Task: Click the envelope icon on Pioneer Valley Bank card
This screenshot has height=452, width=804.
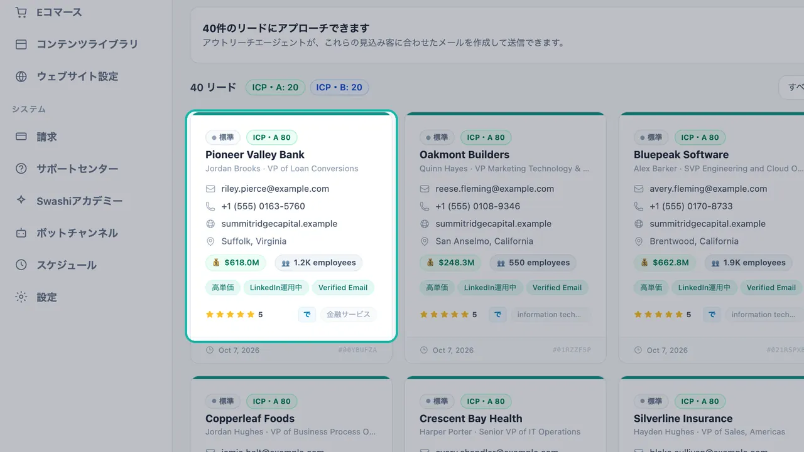Action: (210, 189)
